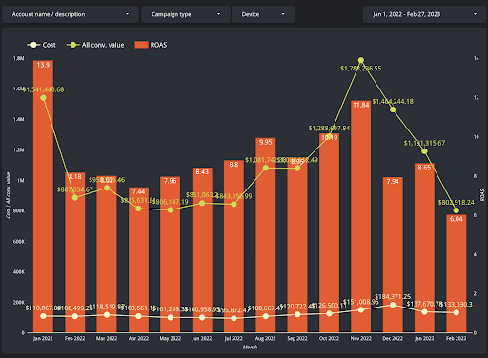This screenshot has width=488, height=358.
Task: Toggle the All conv. value legend item
Action: tap(95, 45)
